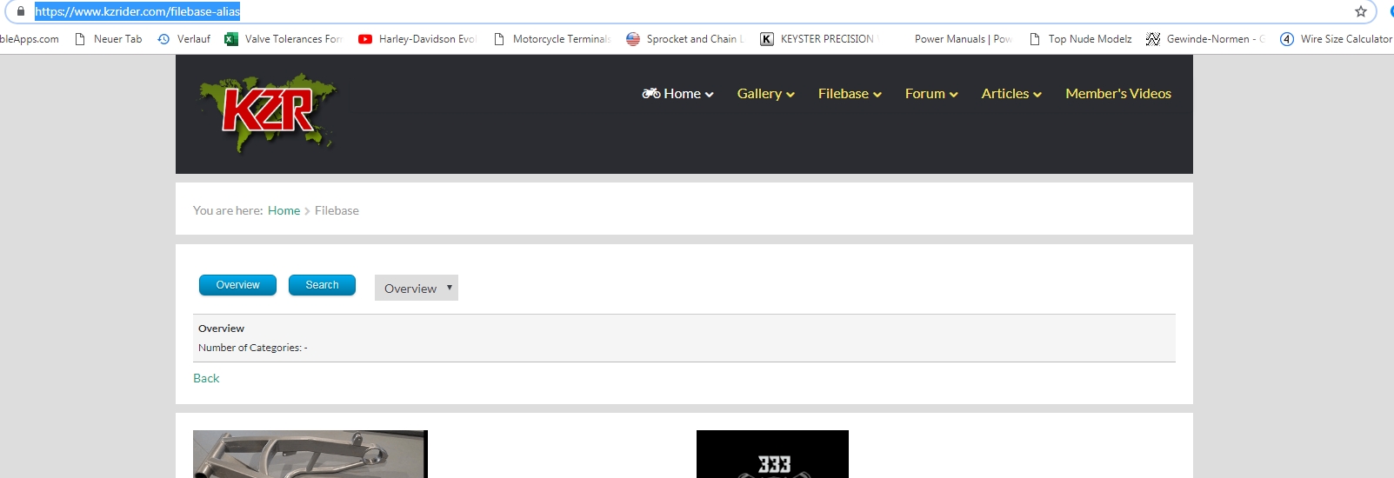Click the KZR site logo
The image size is (1394, 478).
pyautogui.click(x=268, y=113)
